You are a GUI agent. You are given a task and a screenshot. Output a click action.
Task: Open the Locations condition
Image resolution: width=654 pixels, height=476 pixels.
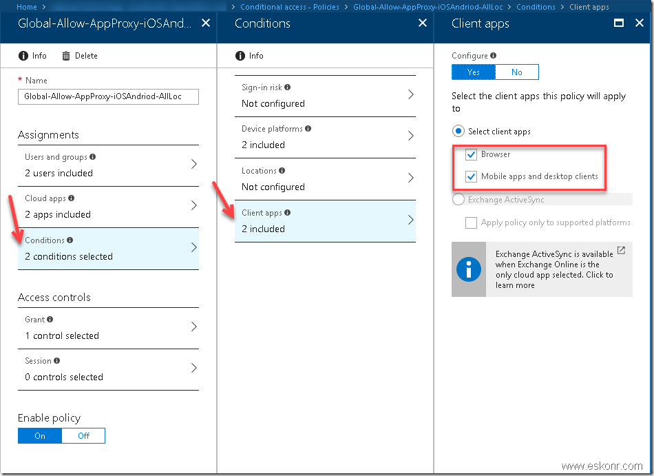pyautogui.click(x=325, y=179)
